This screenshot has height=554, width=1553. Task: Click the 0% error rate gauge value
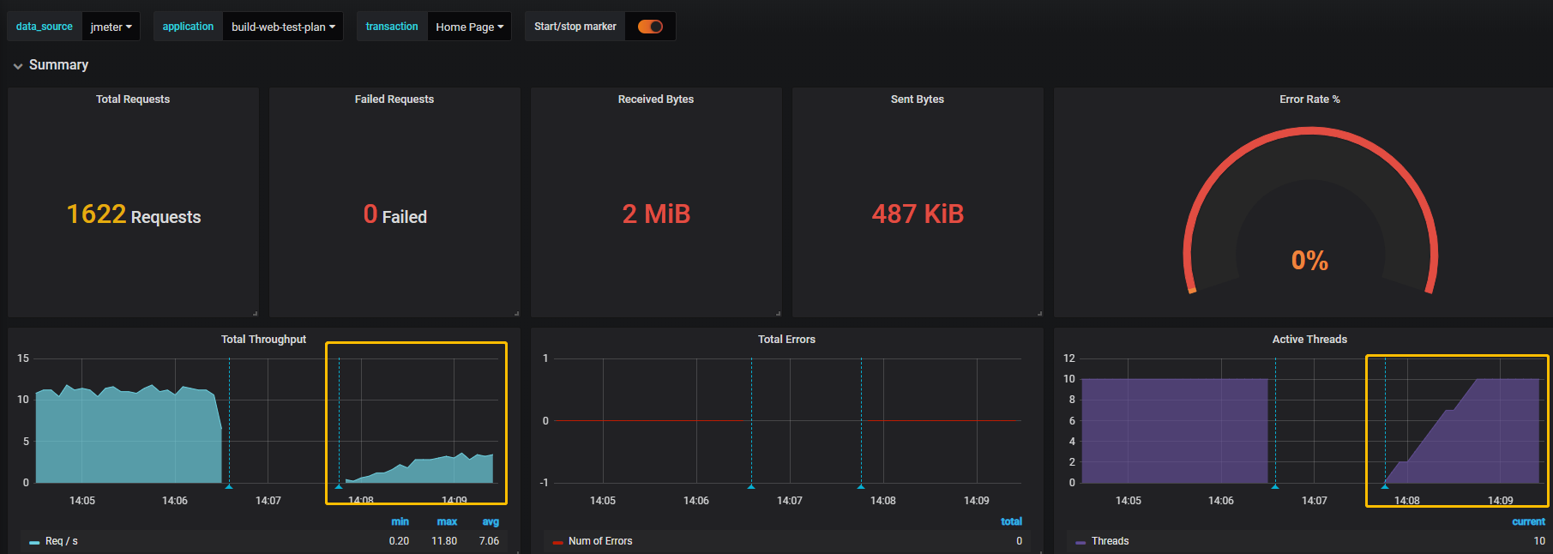click(x=1309, y=261)
